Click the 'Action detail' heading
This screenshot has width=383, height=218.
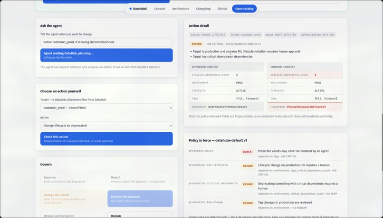(199, 26)
